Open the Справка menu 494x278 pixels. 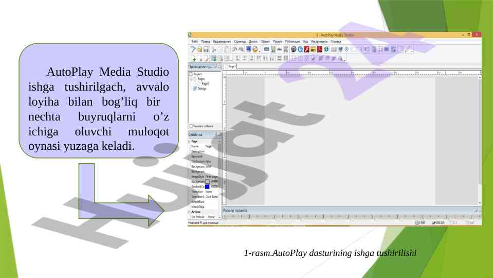(x=336, y=42)
